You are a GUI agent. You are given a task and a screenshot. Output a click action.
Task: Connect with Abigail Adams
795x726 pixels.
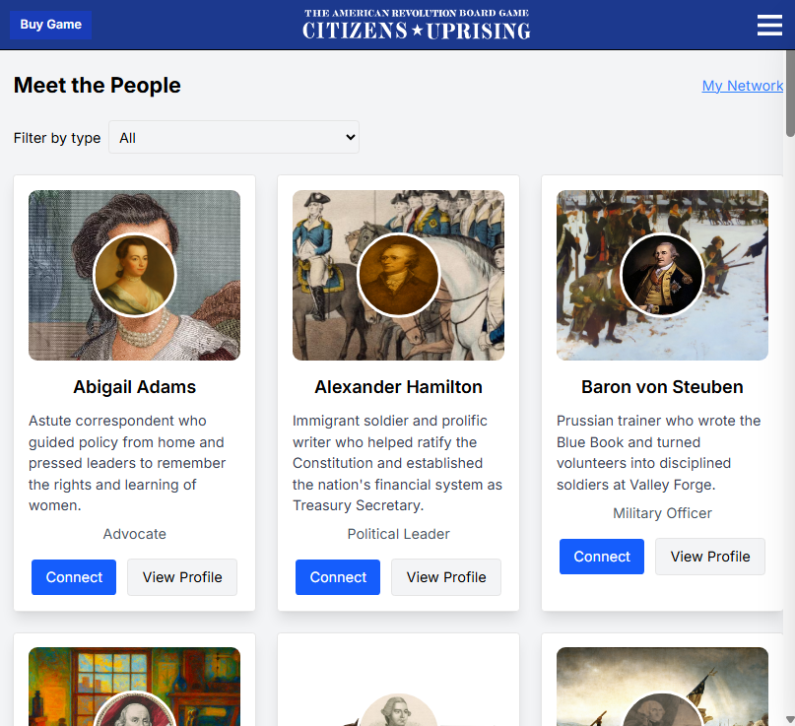pos(73,577)
